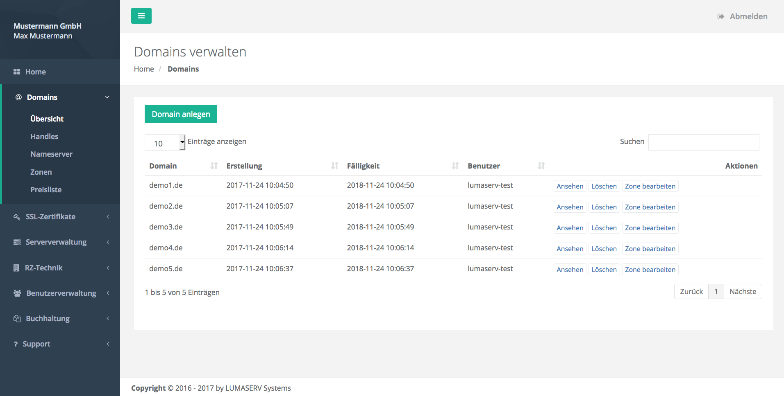The height and width of the screenshot is (396, 784).
Task: Click Löschen for demo3.de
Action: [604, 228]
